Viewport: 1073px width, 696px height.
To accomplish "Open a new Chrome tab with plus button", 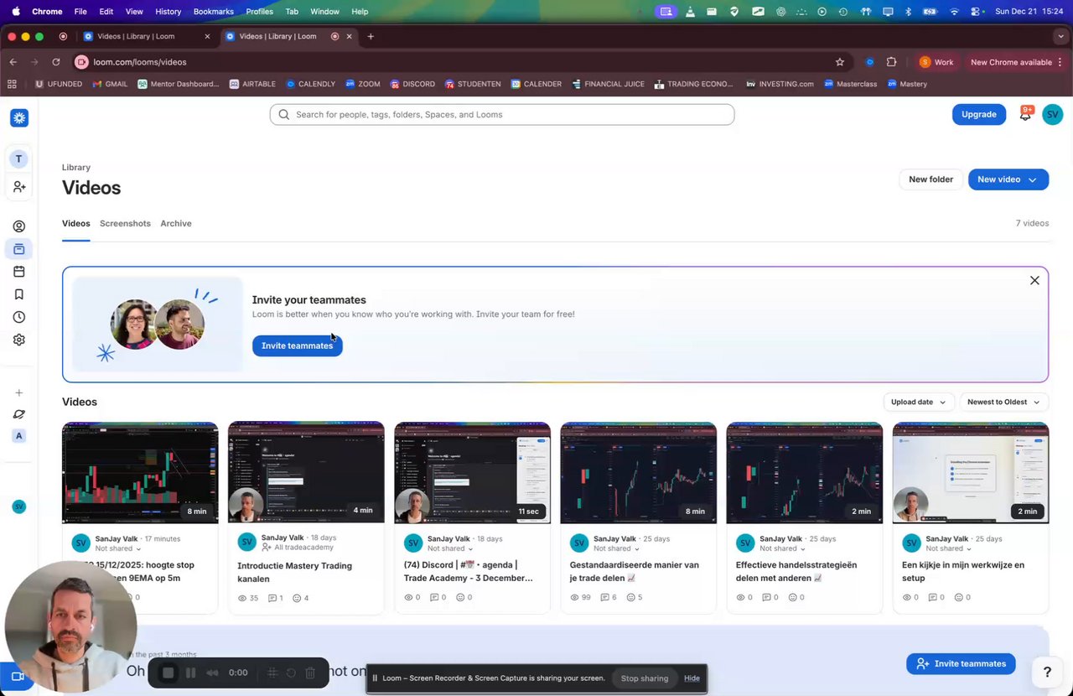I will click(371, 37).
